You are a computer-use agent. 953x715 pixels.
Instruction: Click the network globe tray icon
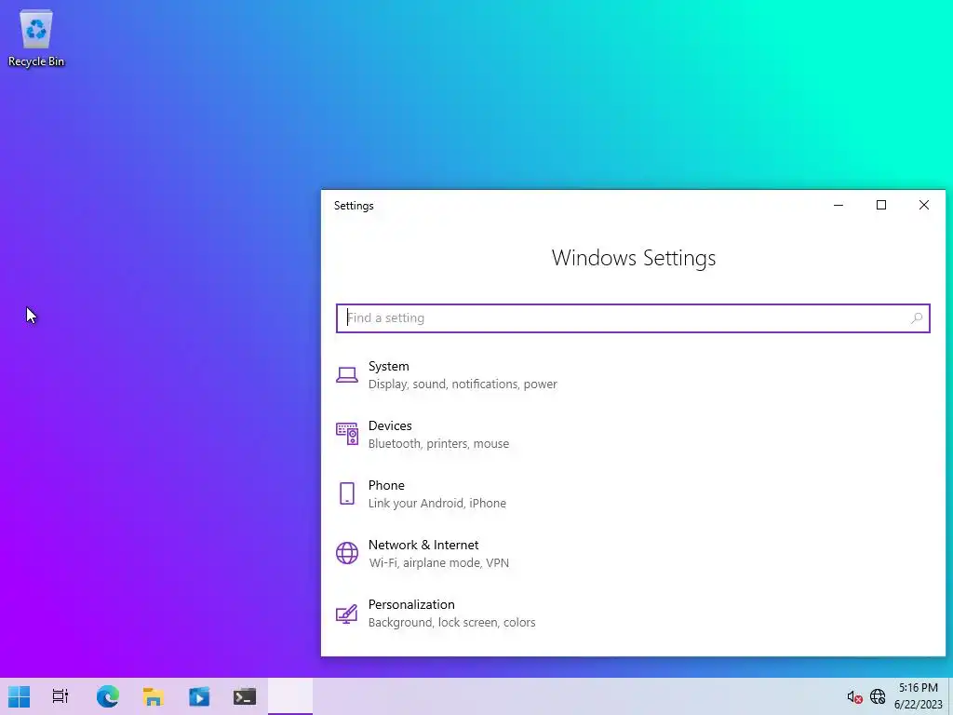click(x=877, y=696)
